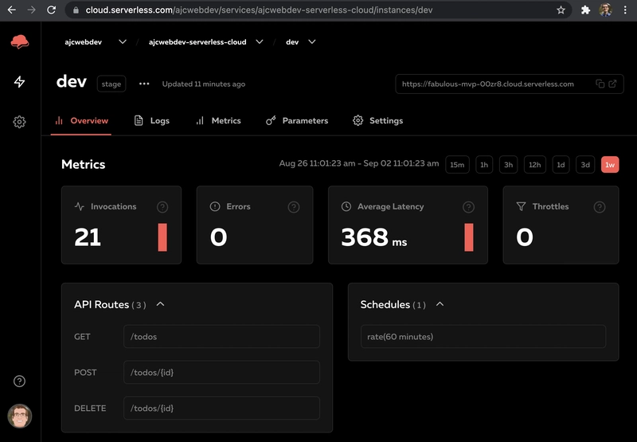Viewport: 637px width, 442px height.
Task: Click the ajcwebdev-serverless-cloud breadcrumb label
Action: 197,42
